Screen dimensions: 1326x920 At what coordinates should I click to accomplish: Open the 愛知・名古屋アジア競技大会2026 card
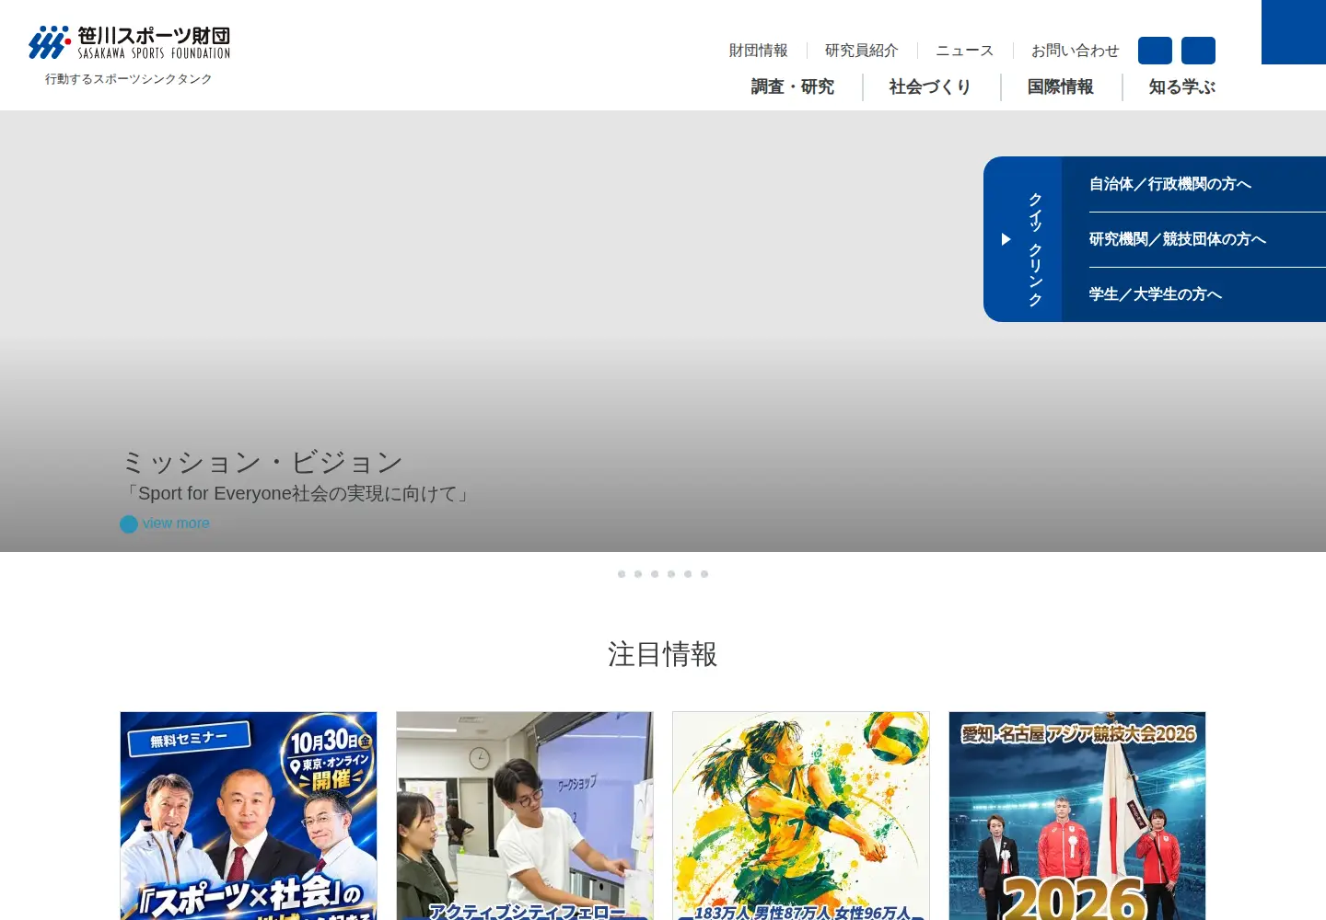(1077, 816)
